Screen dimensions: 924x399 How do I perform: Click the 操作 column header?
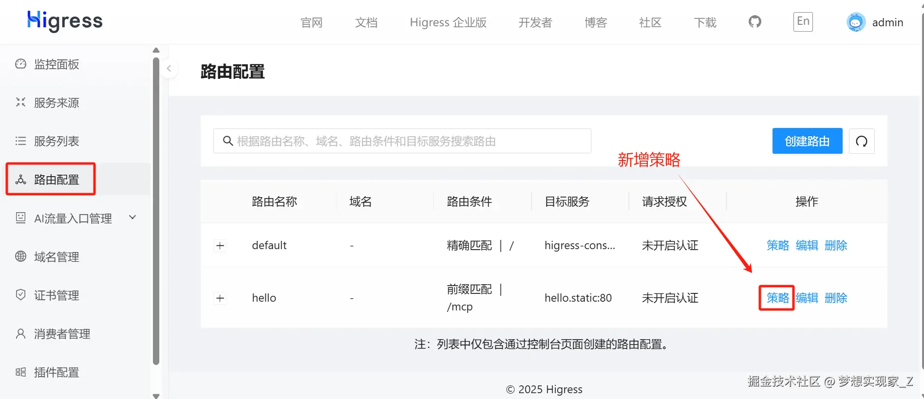[x=807, y=201]
